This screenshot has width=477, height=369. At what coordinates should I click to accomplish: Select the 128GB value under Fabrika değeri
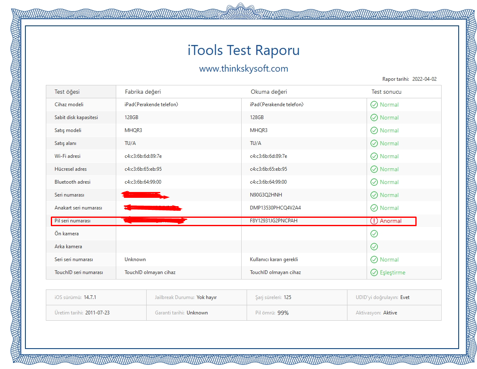131,117
